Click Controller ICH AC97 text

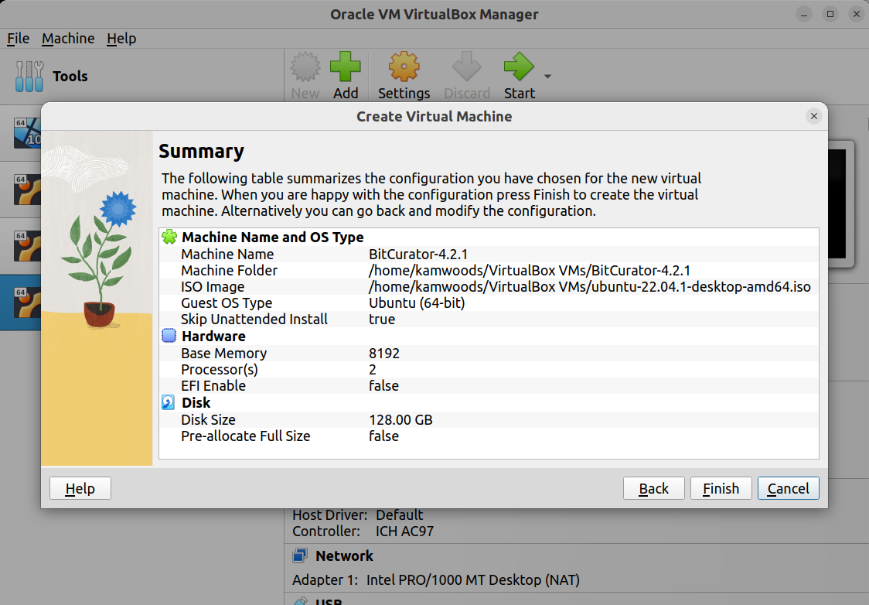coord(363,532)
